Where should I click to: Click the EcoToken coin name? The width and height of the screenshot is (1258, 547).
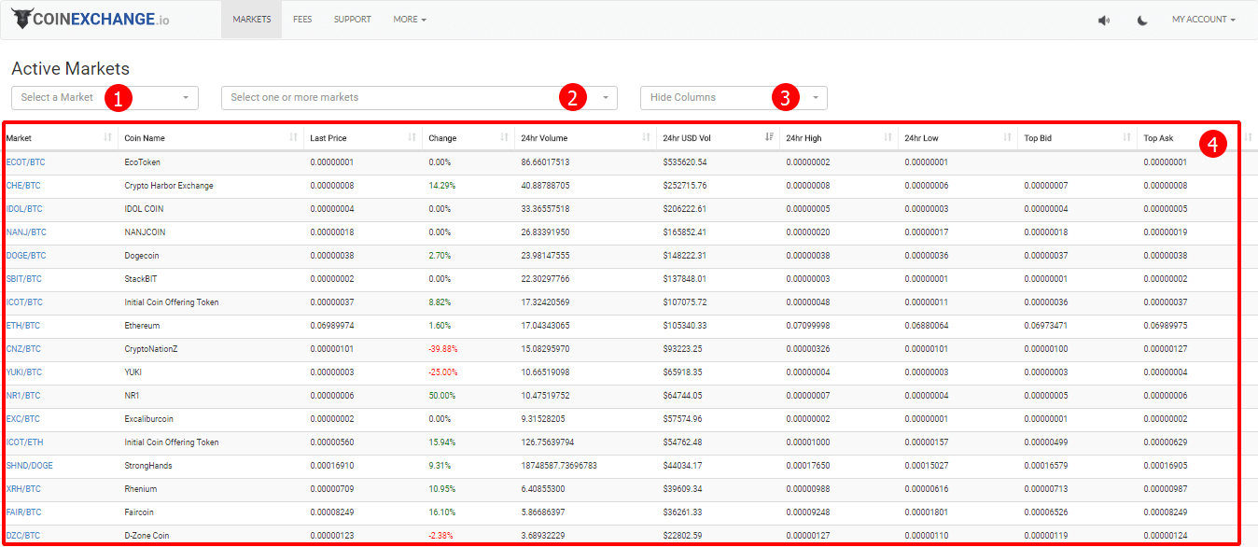[143, 162]
